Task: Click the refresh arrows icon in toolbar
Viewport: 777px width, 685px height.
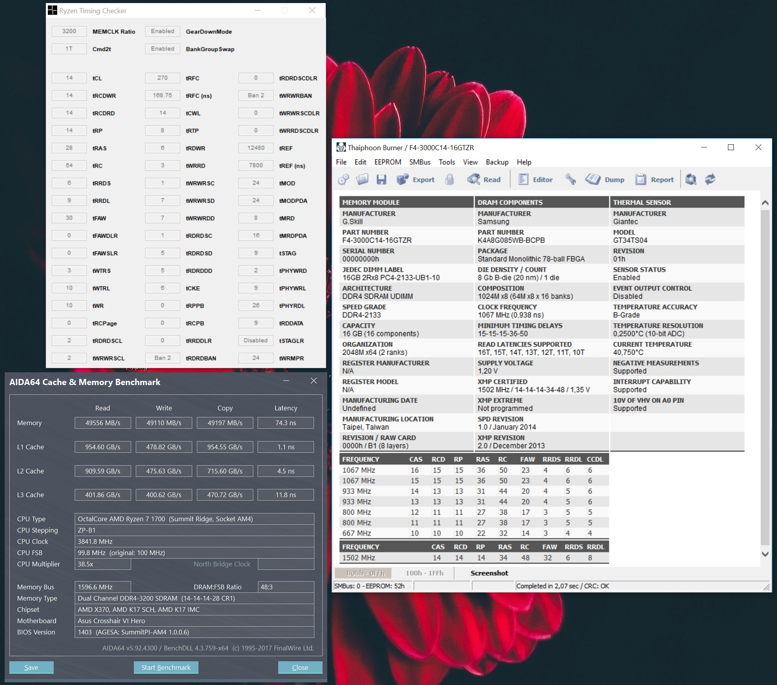Action: (x=710, y=179)
